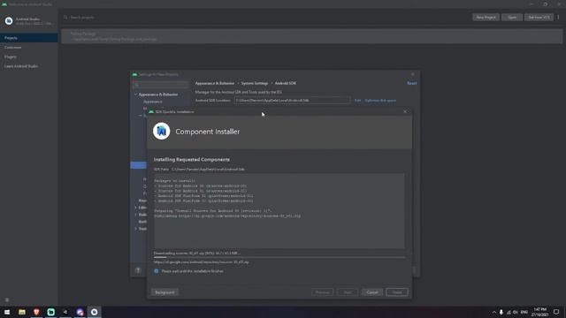Click the Cancel button in Component Installer
Image resolution: width=566 pixels, height=318 pixels.
(371, 292)
